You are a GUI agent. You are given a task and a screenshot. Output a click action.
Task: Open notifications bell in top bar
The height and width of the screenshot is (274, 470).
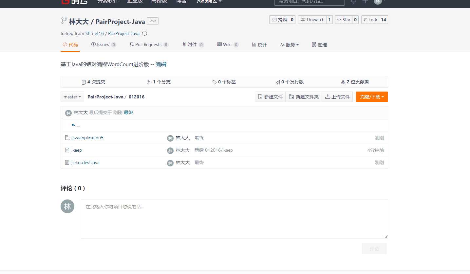(x=353, y=2)
